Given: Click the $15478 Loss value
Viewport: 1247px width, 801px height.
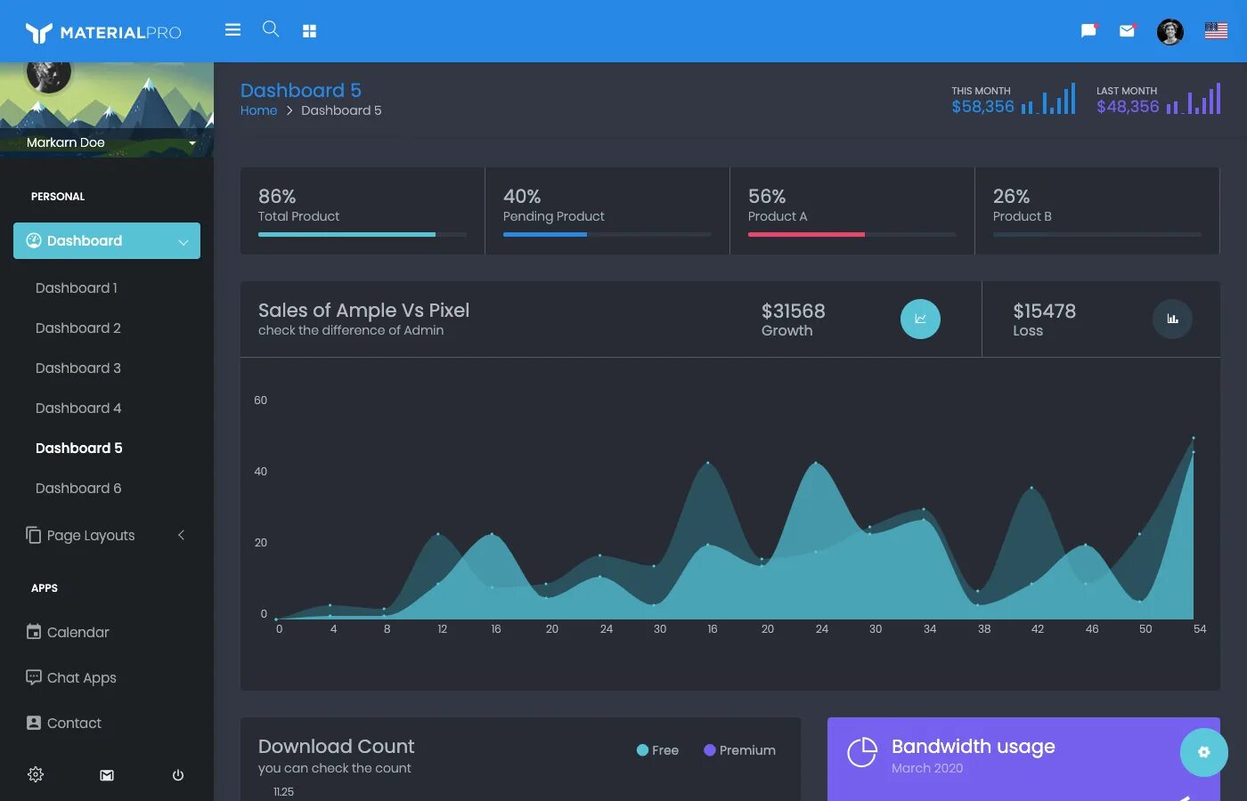Looking at the screenshot, I should pyautogui.click(x=1045, y=311).
